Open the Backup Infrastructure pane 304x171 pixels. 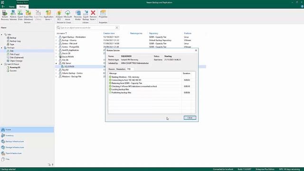pyautogui.click(x=27, y=142)
